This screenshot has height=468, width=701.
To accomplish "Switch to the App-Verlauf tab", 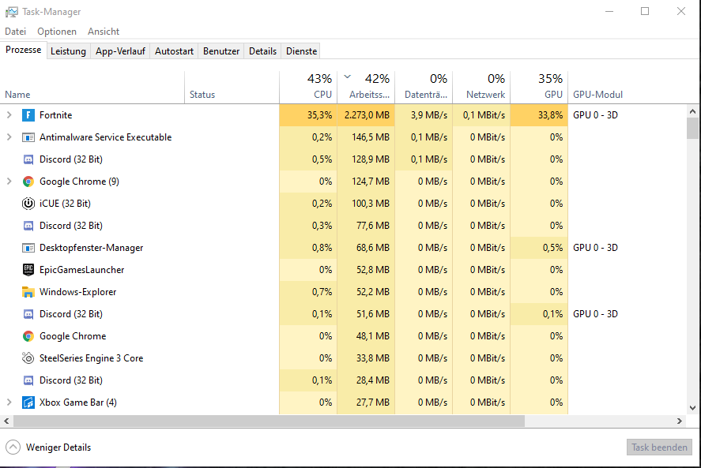I will tap(120, 51).
